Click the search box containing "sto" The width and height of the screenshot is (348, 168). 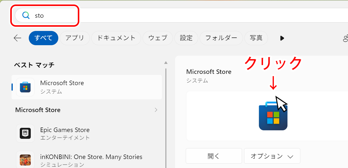(x=181, y=15)
